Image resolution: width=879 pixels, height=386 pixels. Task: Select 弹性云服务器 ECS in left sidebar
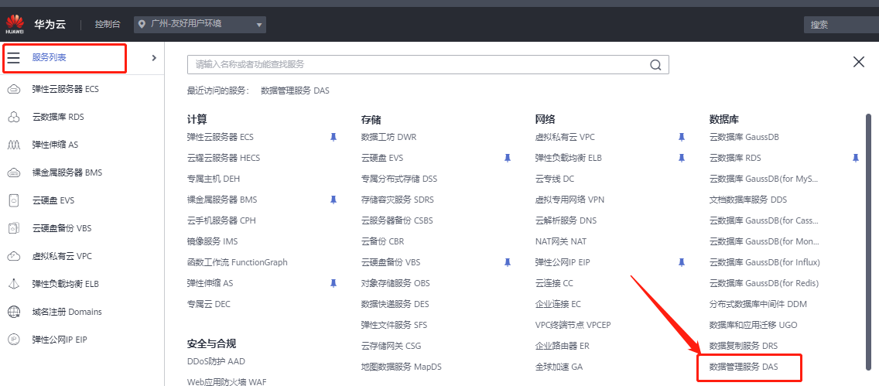tap(66, 89)
